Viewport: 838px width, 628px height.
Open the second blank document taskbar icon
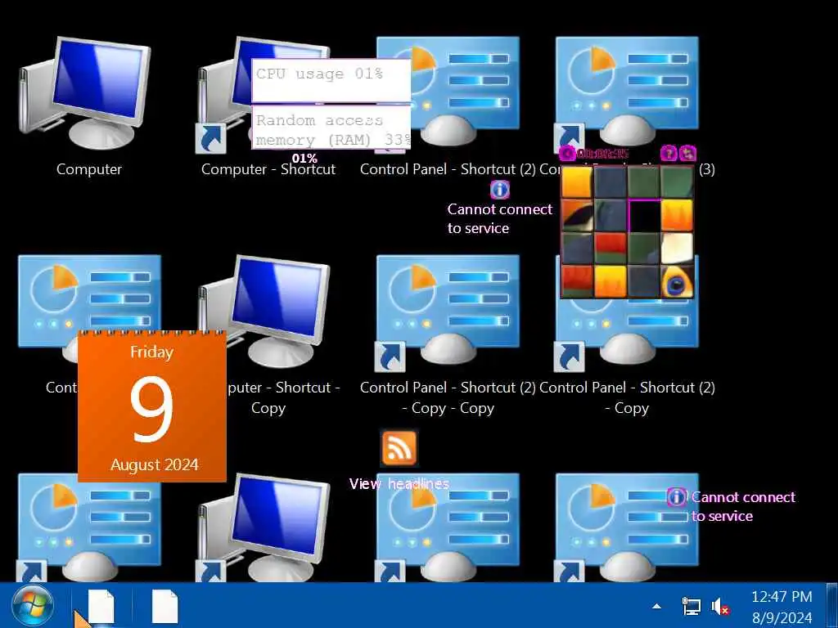click(x=164, y=607)
